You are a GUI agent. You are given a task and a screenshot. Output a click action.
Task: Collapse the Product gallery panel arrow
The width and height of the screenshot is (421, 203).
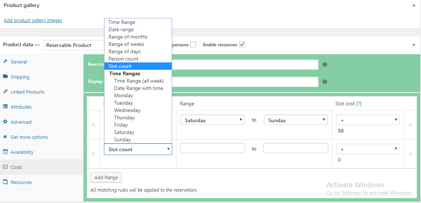pos(414,6)
